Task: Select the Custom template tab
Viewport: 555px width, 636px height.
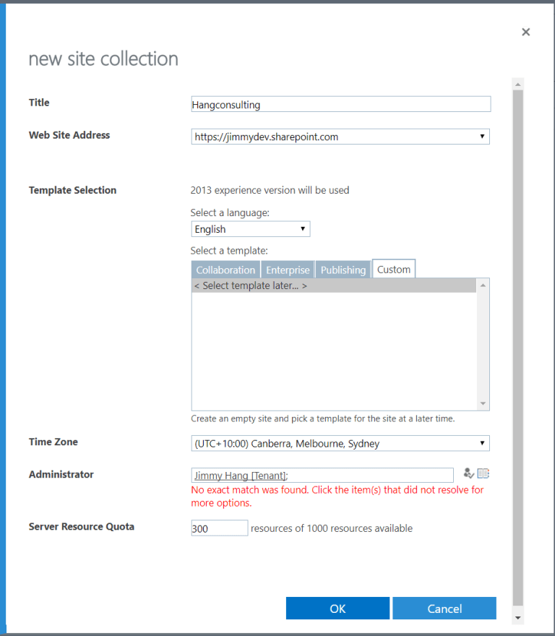Action: [x=393, y=268]
